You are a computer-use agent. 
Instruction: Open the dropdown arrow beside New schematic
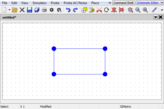(9, 10)
